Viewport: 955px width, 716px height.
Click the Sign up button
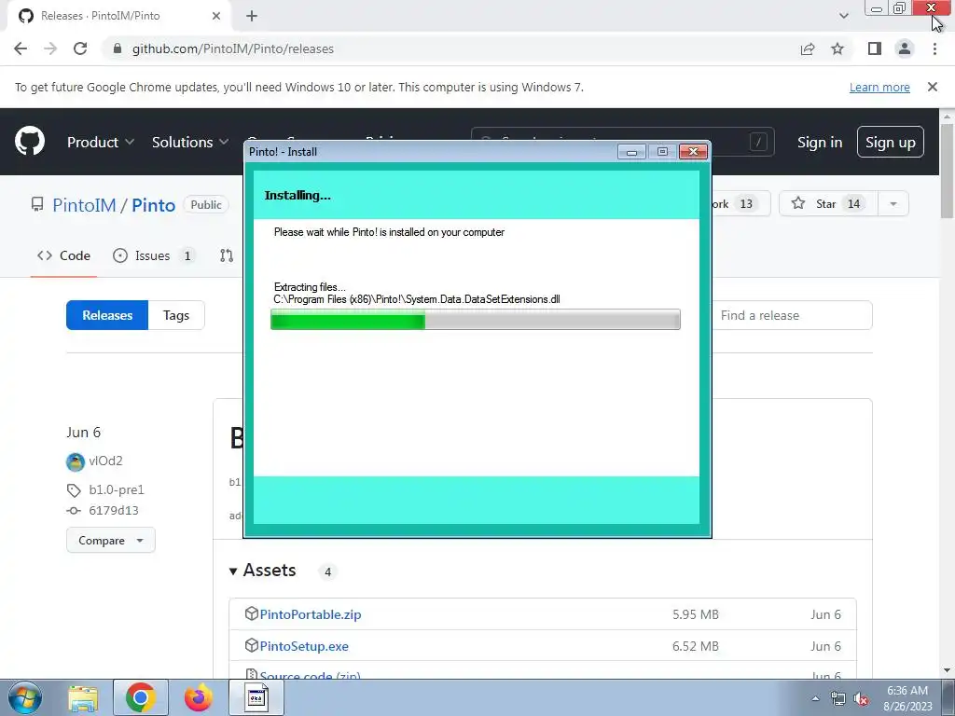890,142
